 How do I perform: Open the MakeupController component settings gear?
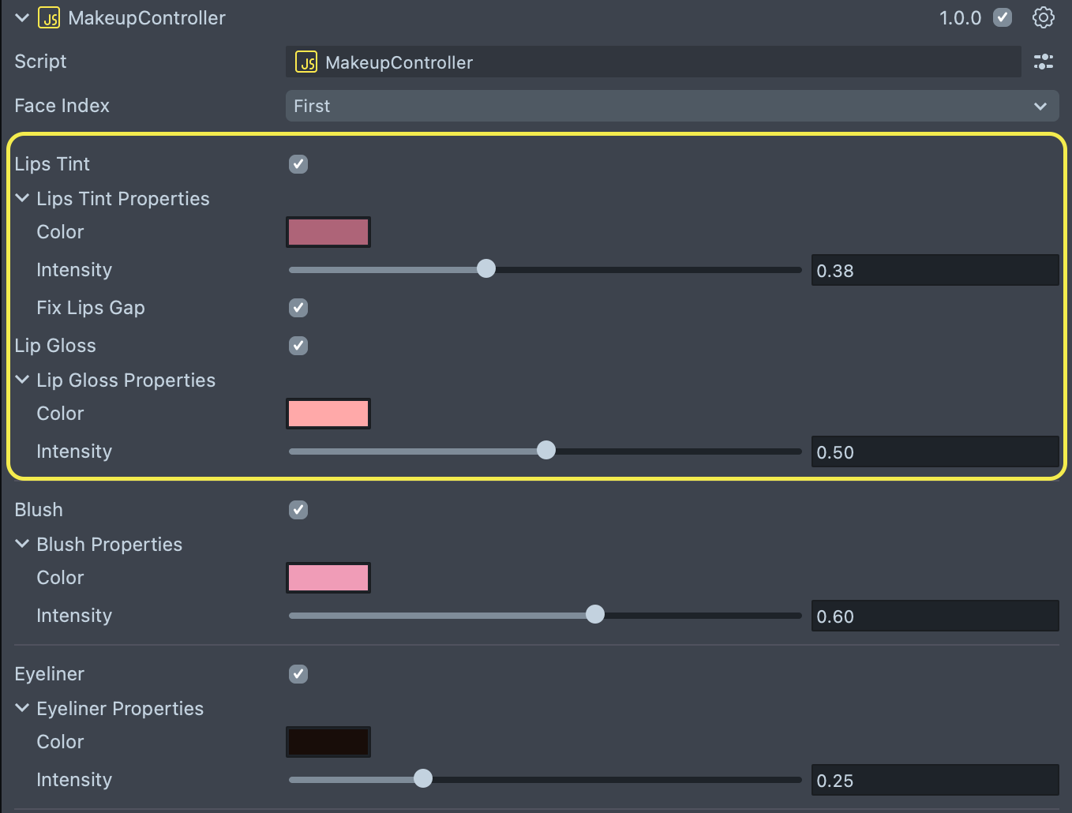[x=1043, y=17]
